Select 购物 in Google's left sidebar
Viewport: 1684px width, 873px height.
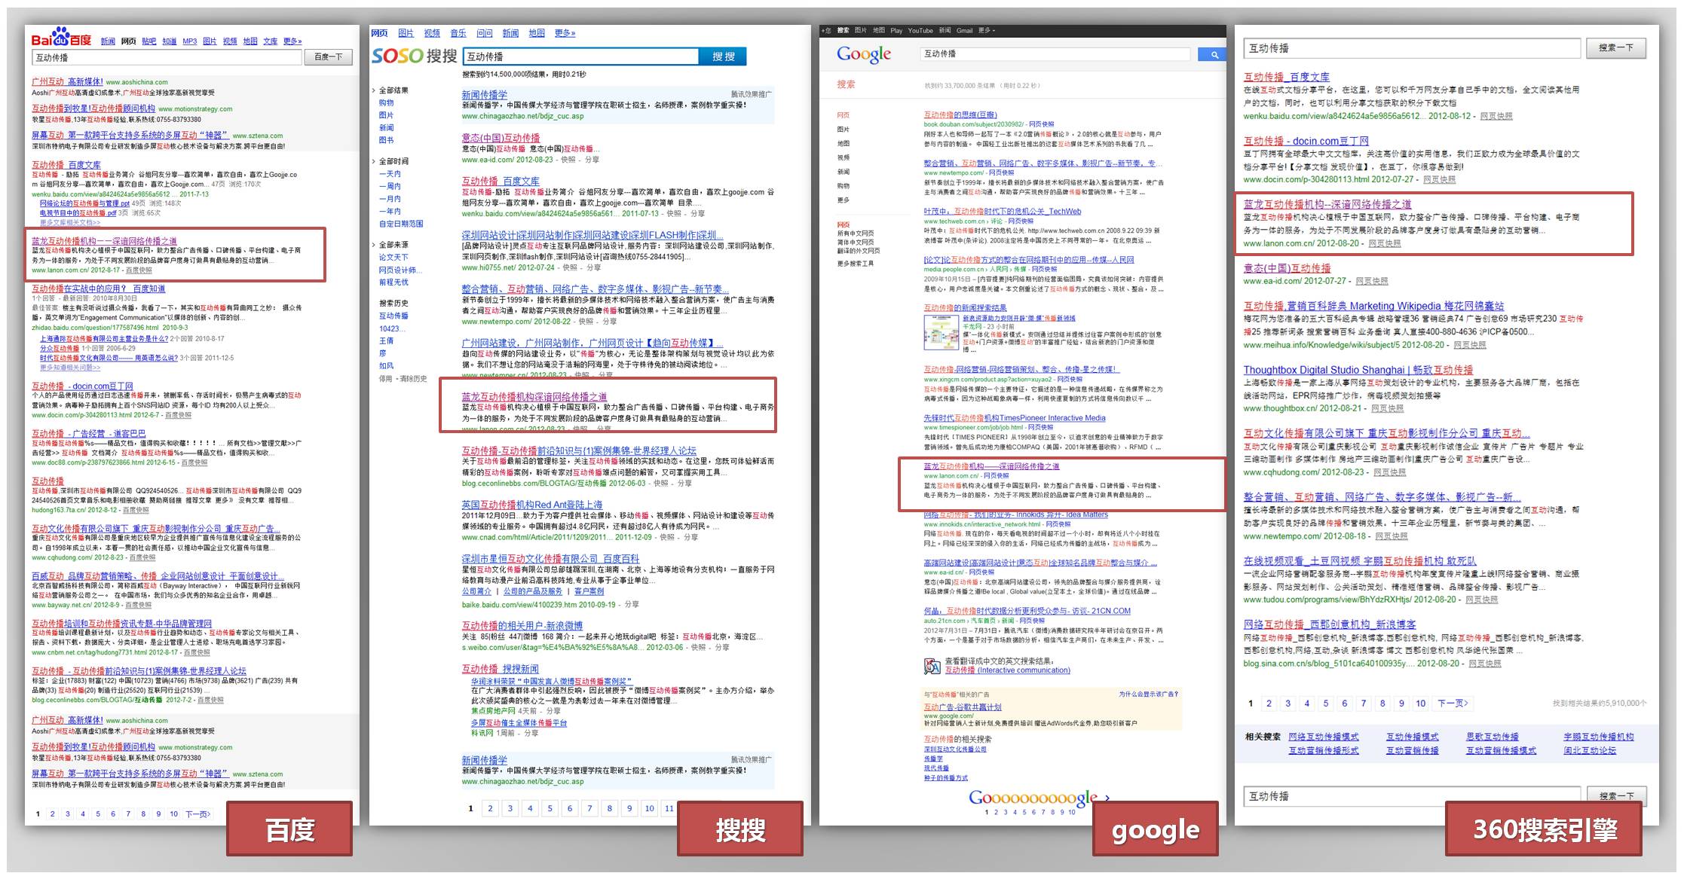843,186
